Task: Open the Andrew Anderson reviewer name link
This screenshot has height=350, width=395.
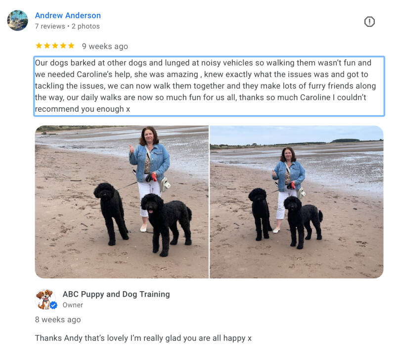Action: (x=68, y=15)
